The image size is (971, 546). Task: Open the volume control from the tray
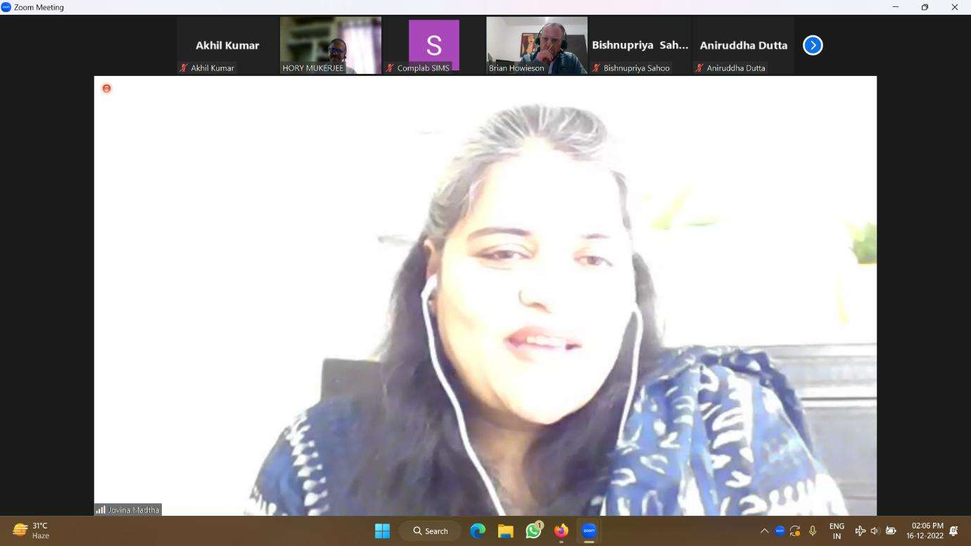click(x=875, y=531)
